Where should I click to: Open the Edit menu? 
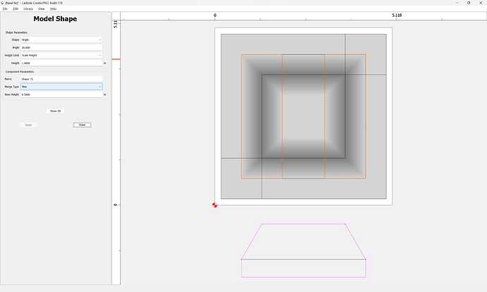pos(16,8)
